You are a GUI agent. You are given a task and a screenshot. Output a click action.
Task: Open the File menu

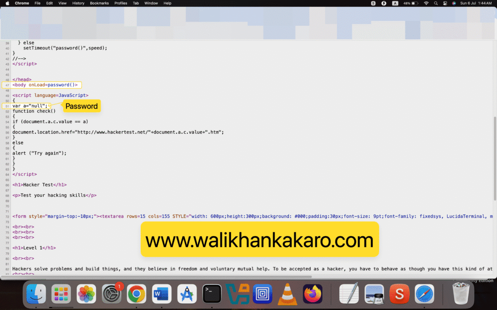[x=37, y=3]
